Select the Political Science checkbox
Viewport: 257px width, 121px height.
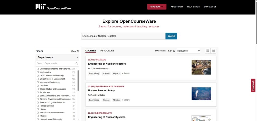tap(38, 106)
